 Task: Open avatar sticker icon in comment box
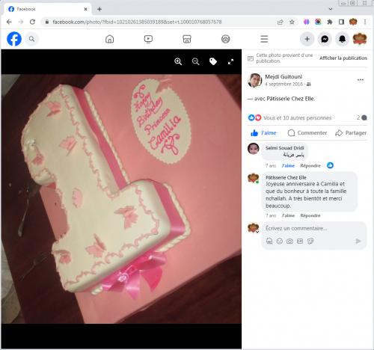269,241
